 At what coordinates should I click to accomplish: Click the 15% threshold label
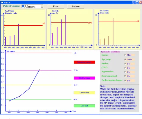(x=90, y=23)
